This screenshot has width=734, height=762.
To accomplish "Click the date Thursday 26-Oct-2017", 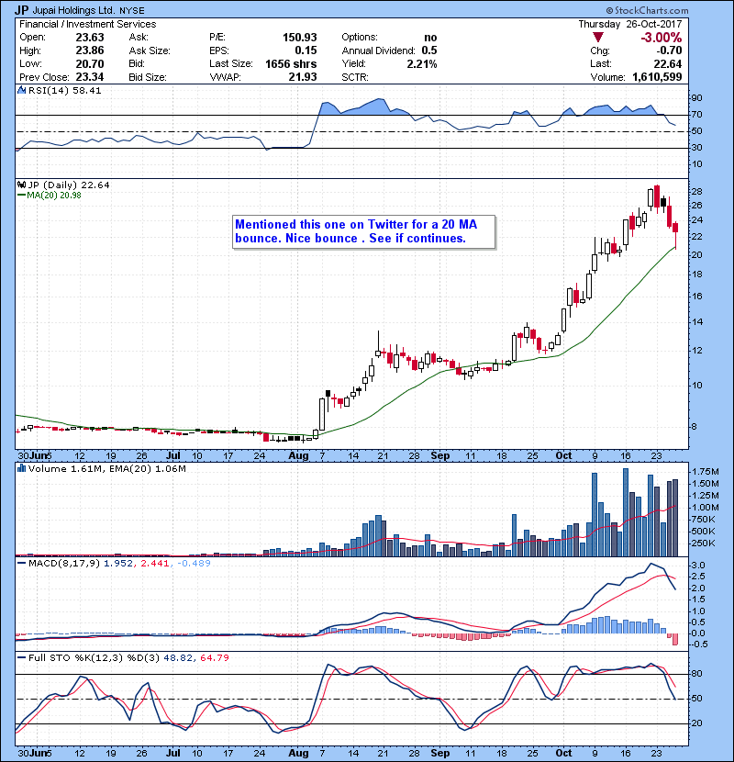I will click(630, 24).
